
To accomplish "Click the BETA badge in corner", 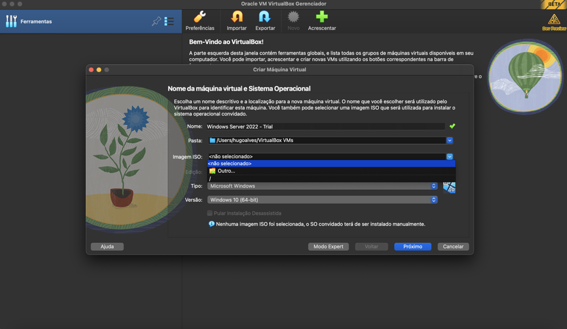I will pyautogui.click(x=554, y=4).
